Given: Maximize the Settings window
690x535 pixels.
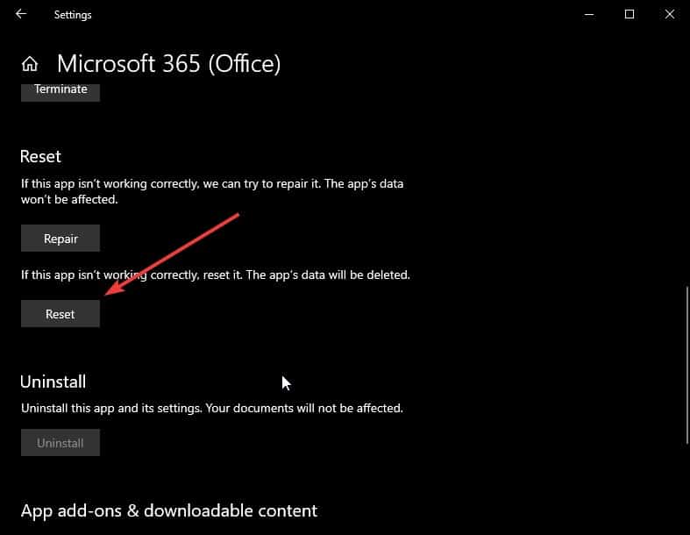Looking at the screenshot, I should (x=630, y=15).
